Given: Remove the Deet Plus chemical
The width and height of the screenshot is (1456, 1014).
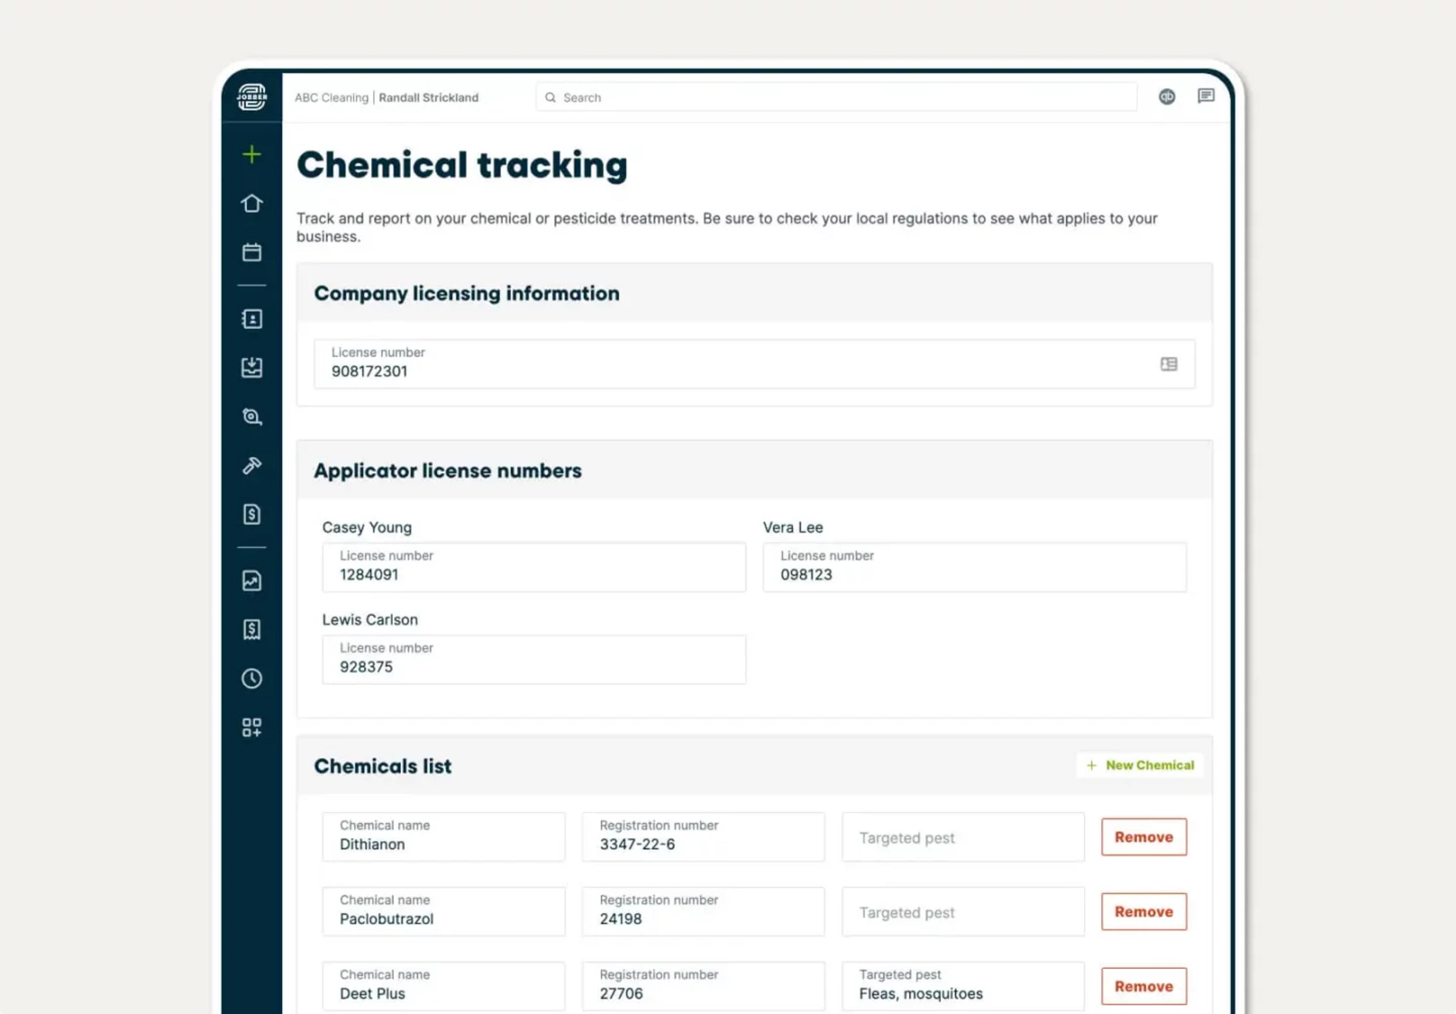Looking at the screenshot, I should click(1143, 986).
